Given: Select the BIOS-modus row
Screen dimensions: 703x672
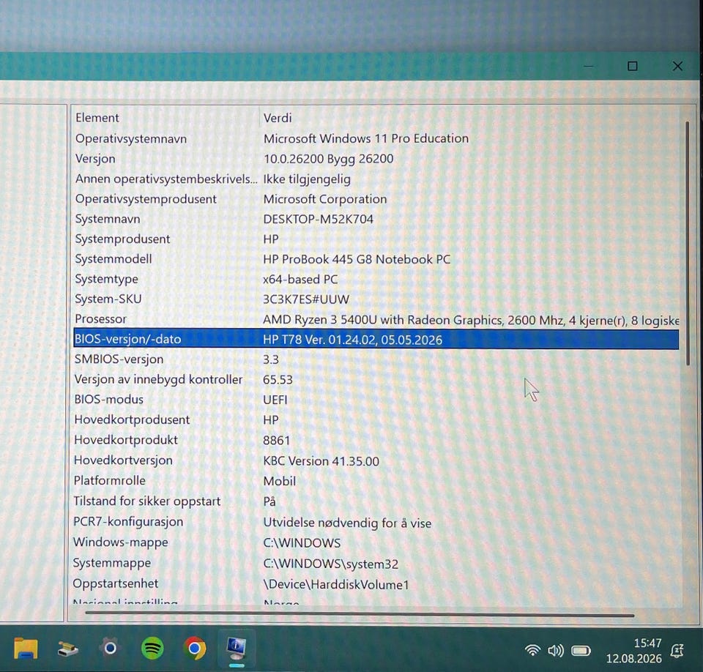Looking at the screenshot, I should [x=376, y=400].
